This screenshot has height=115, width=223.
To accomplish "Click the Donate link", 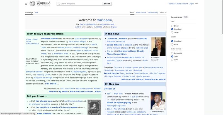I will coord(171,4).
